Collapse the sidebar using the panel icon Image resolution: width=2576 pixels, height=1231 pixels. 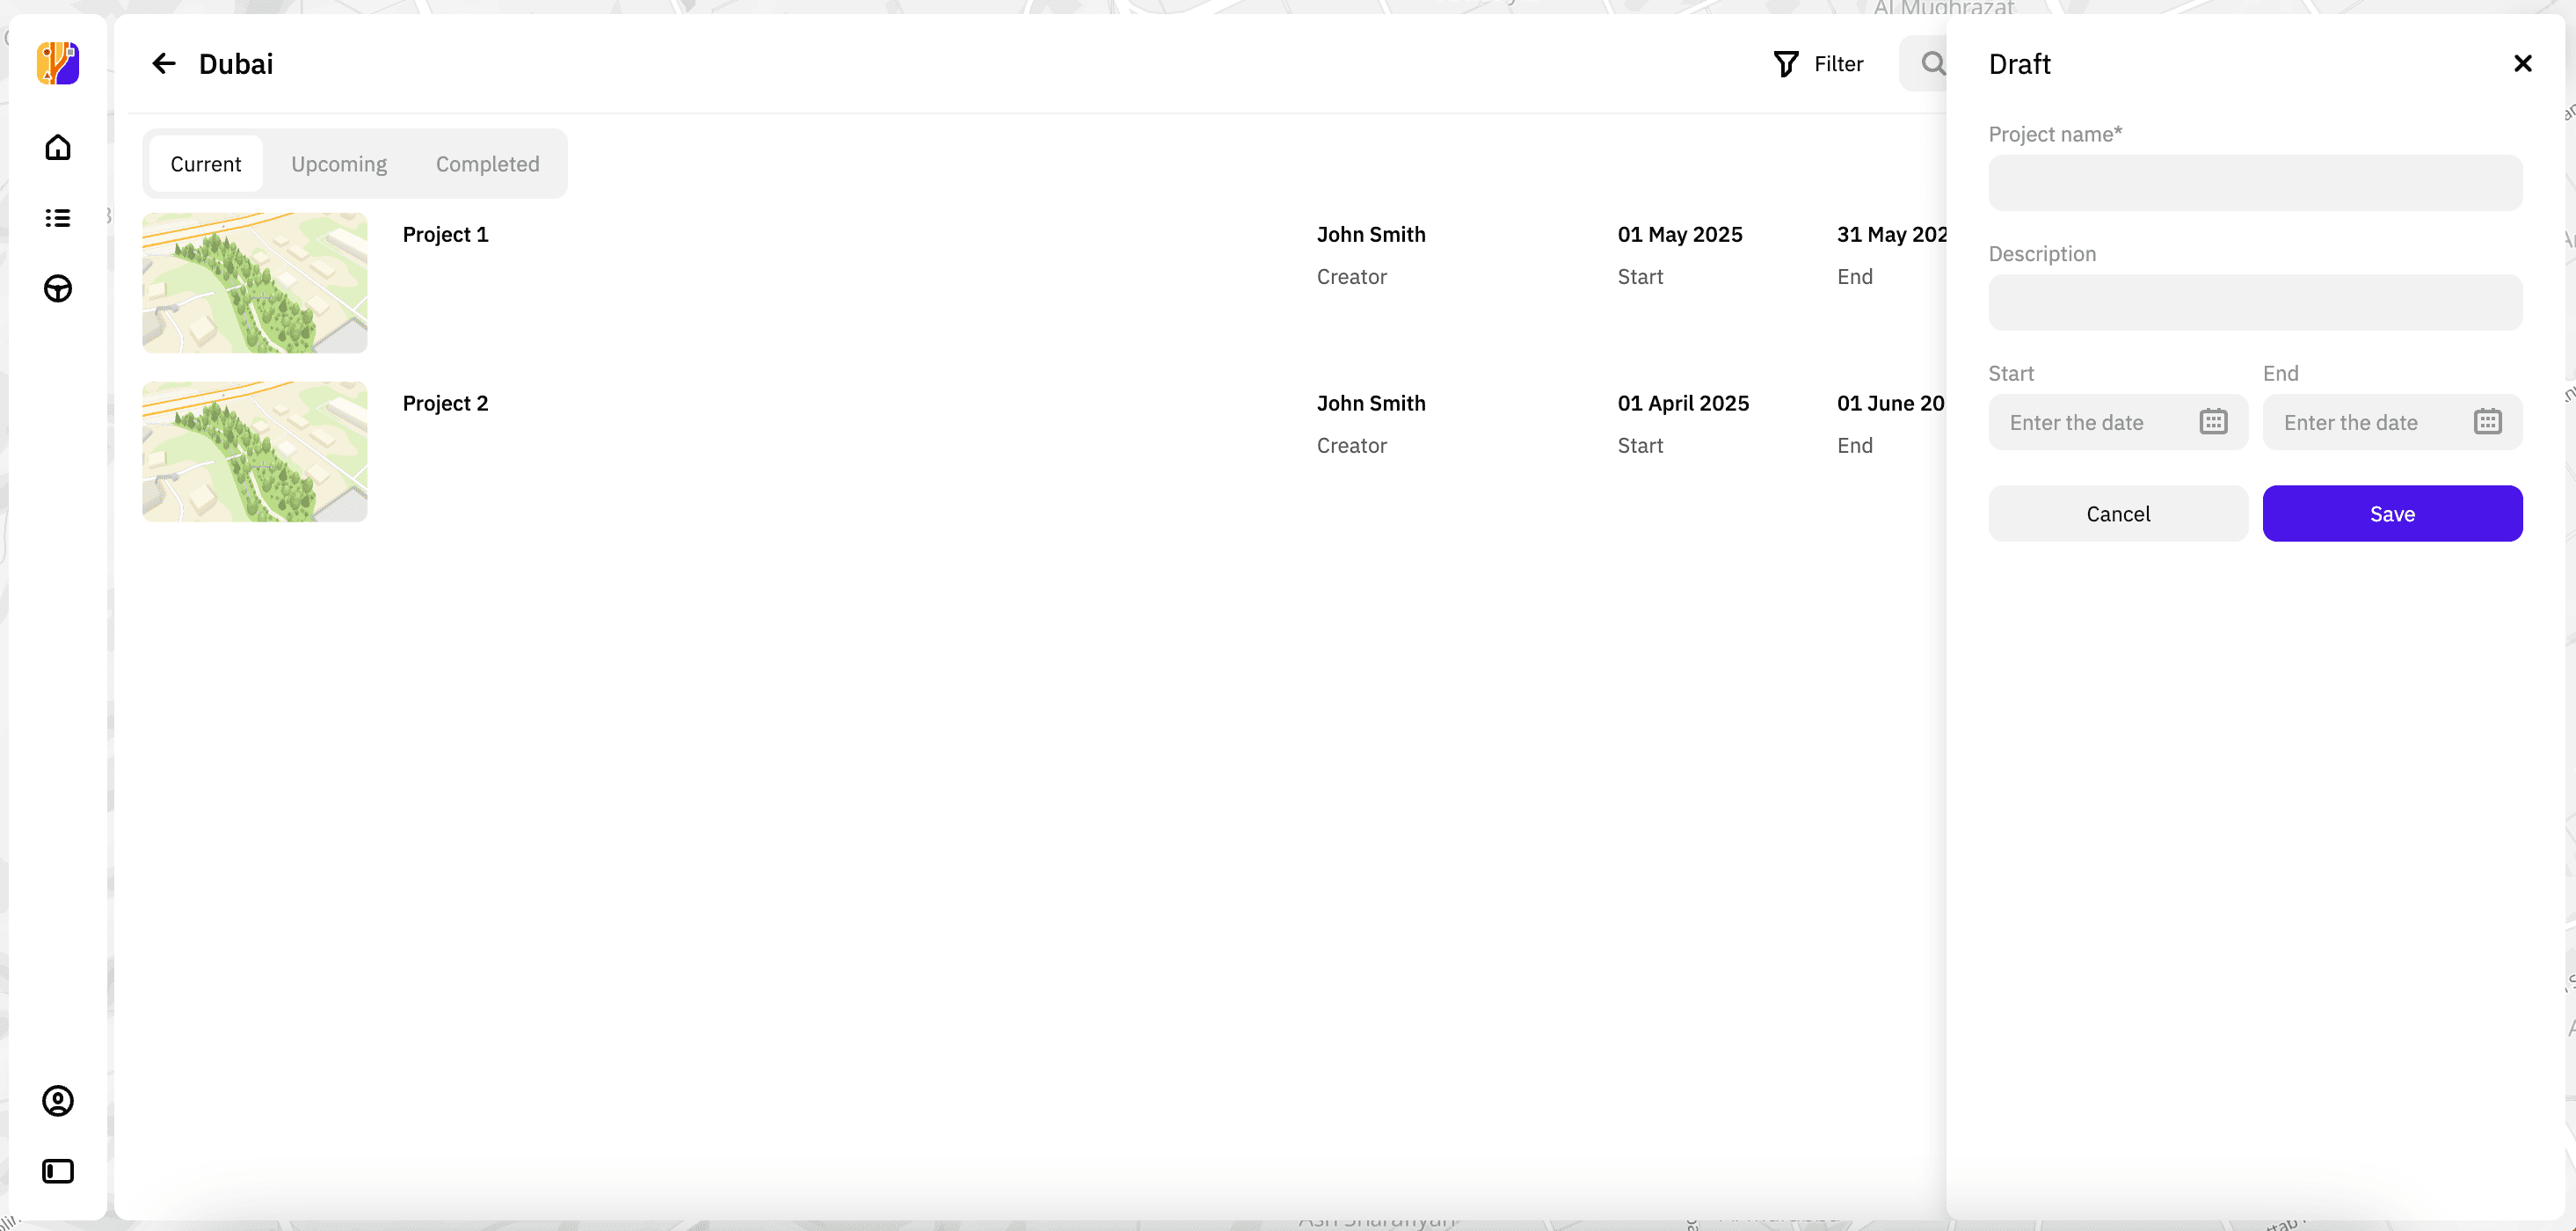57,1171
